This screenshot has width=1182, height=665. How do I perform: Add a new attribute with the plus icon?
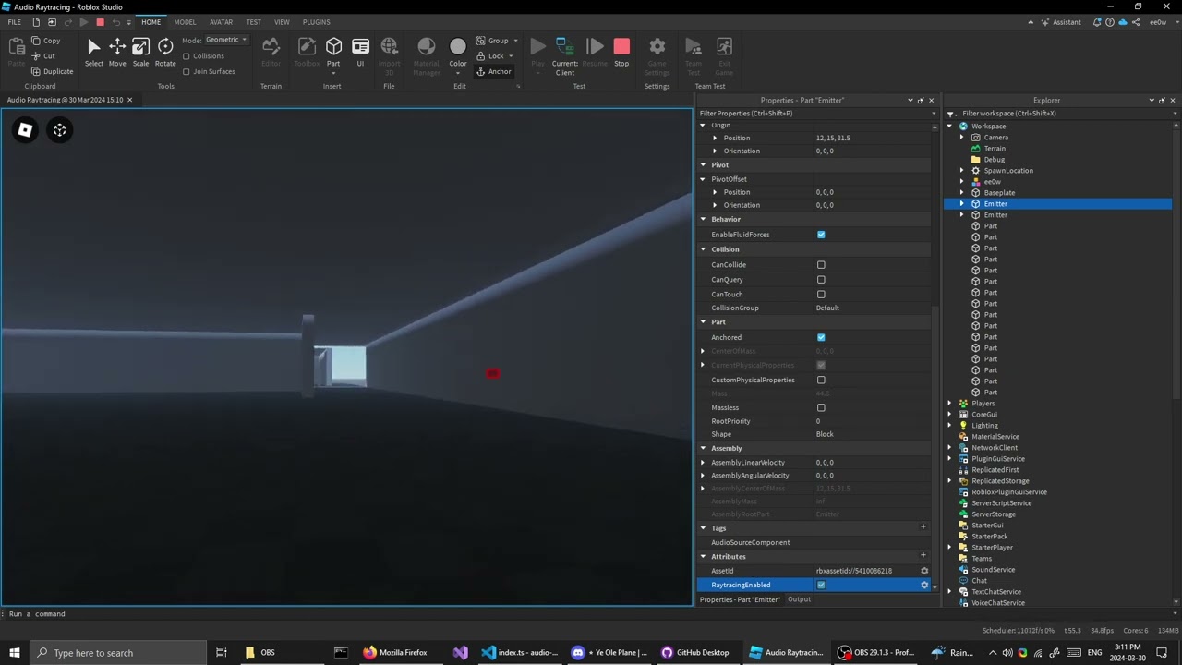(x=923, y=555)
